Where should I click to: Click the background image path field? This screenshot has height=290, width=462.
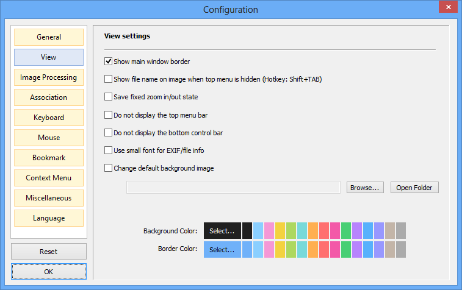click(233, 188)
